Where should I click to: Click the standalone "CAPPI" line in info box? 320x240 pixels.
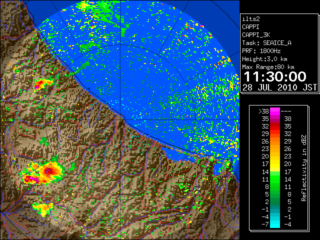tap(250, 27)
